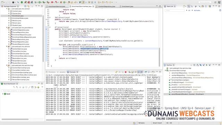
Task: Expand Enrollment.java in Package Explorer
Action: (x=9, y=16)
